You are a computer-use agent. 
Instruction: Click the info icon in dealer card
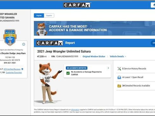(x=24, y=44)
